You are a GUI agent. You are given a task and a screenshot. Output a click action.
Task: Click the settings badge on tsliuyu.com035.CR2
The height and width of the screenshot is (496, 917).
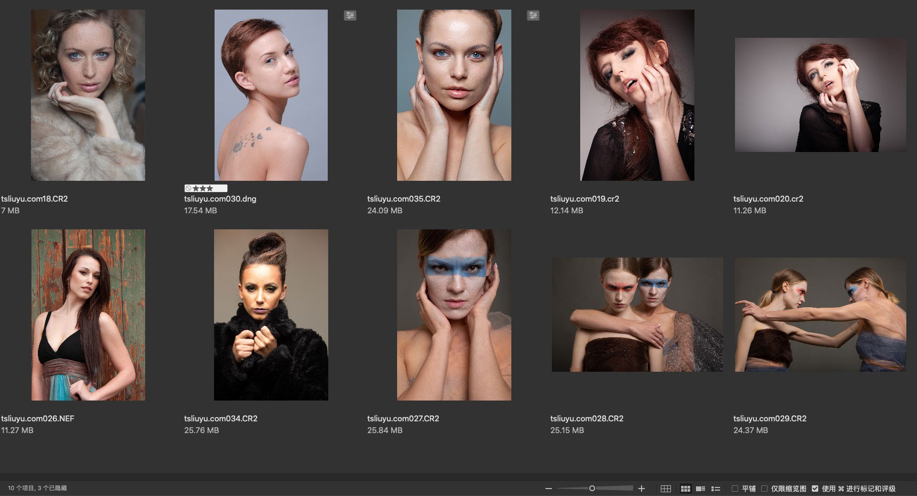(x=533, y=15)
